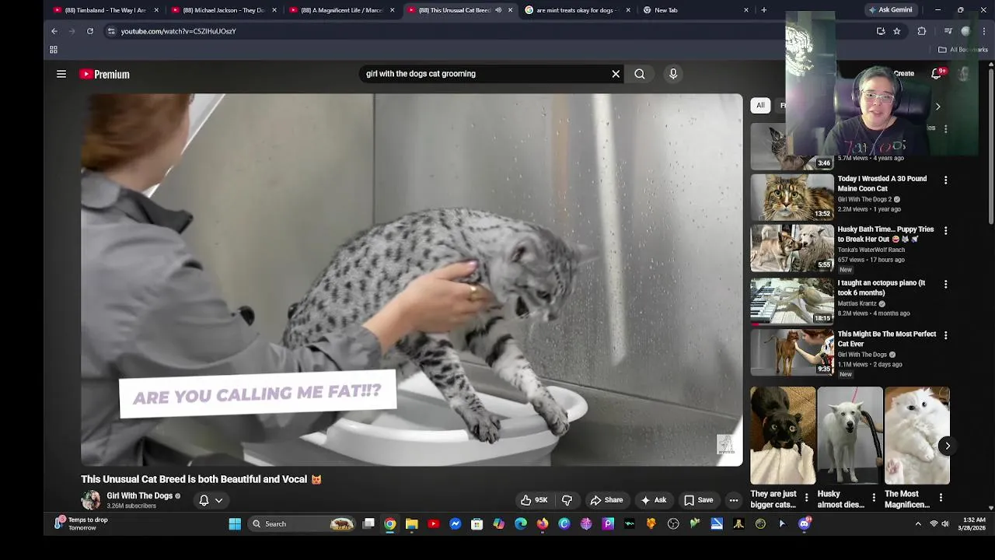Open Girl With The Dogs channel name link
The width and height of the screenshot is (995, 560).
pyautogui.click(x=140, y=496)
